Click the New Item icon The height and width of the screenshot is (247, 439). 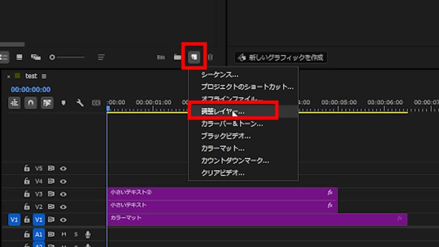pos(194,57)
